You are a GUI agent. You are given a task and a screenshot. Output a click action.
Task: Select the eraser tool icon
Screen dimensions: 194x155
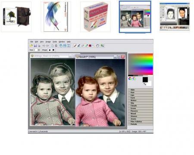(83, 46)
